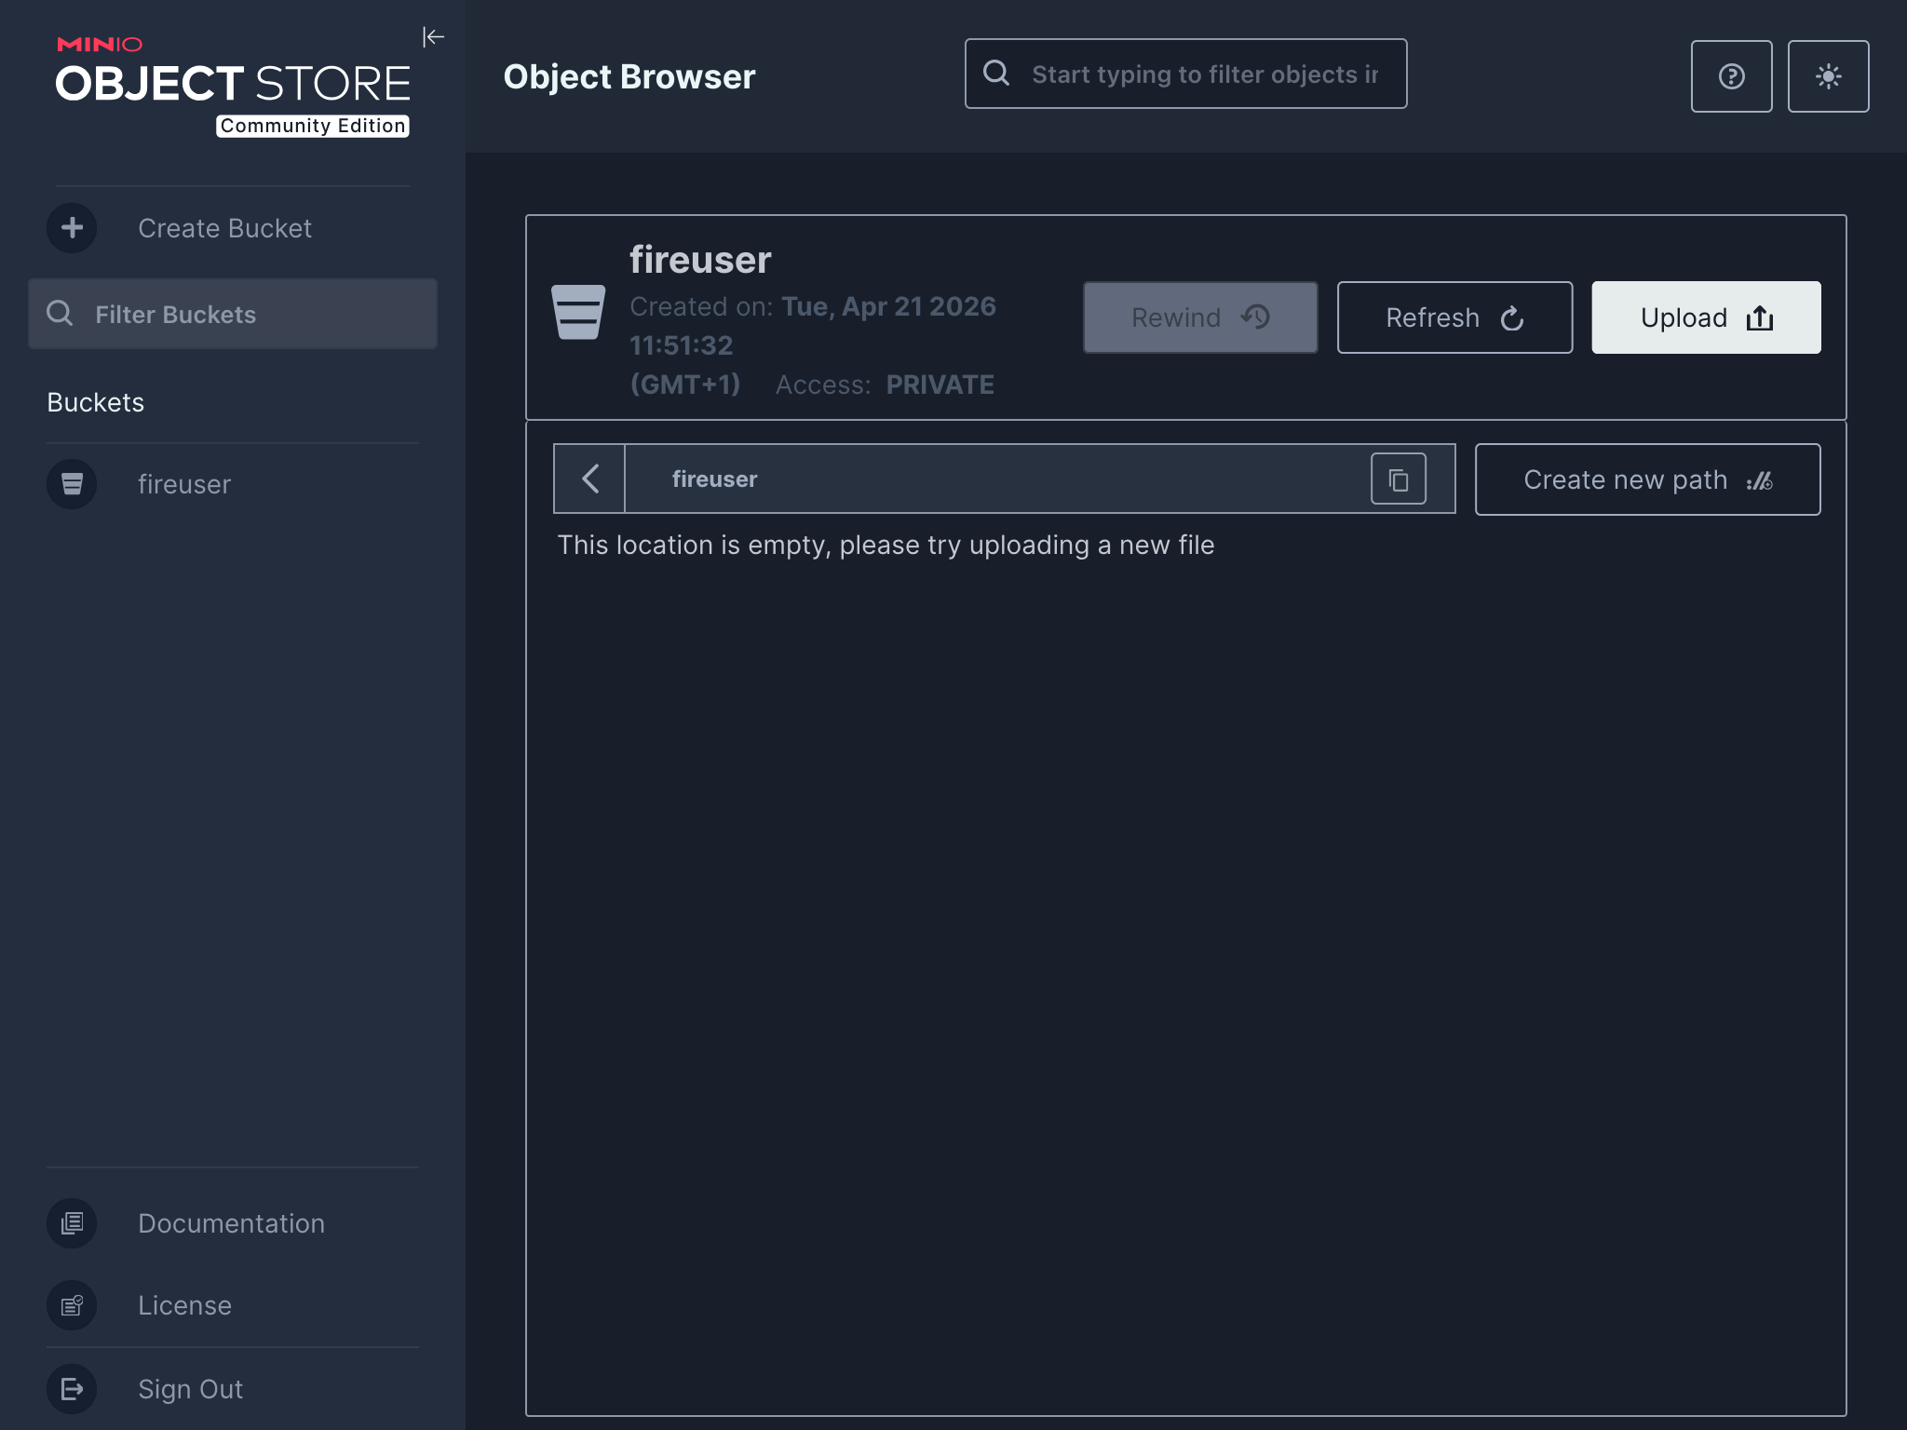Click the Rewind history clock icon
The image size is (1907, 1430).
[1255, 317]
